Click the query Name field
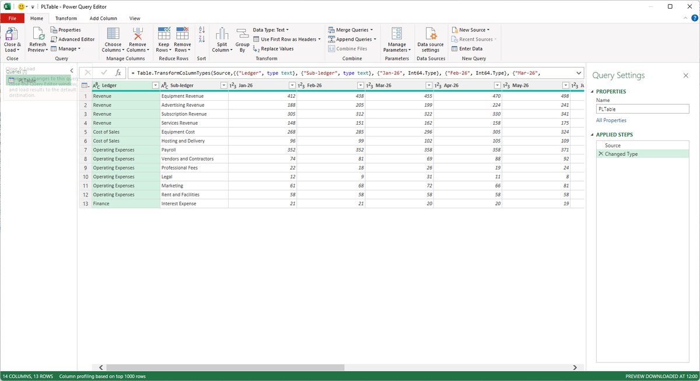This screenshot has height=381, width=700. pyautogui.click(x=642, y=109)
